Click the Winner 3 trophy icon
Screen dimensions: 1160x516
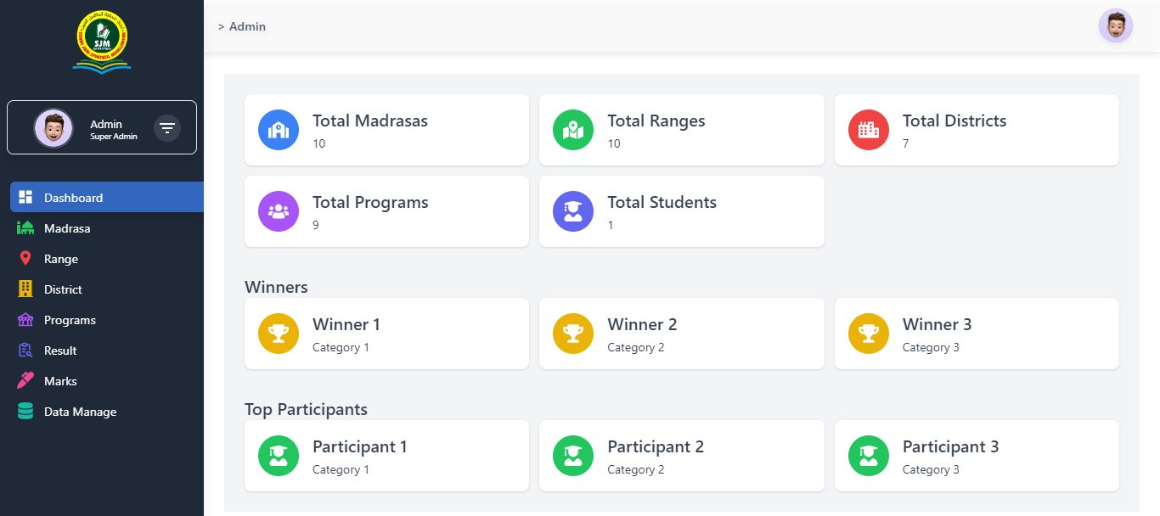(869, 334)
